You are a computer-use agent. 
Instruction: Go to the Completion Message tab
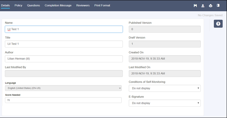(x=58, y=5)
